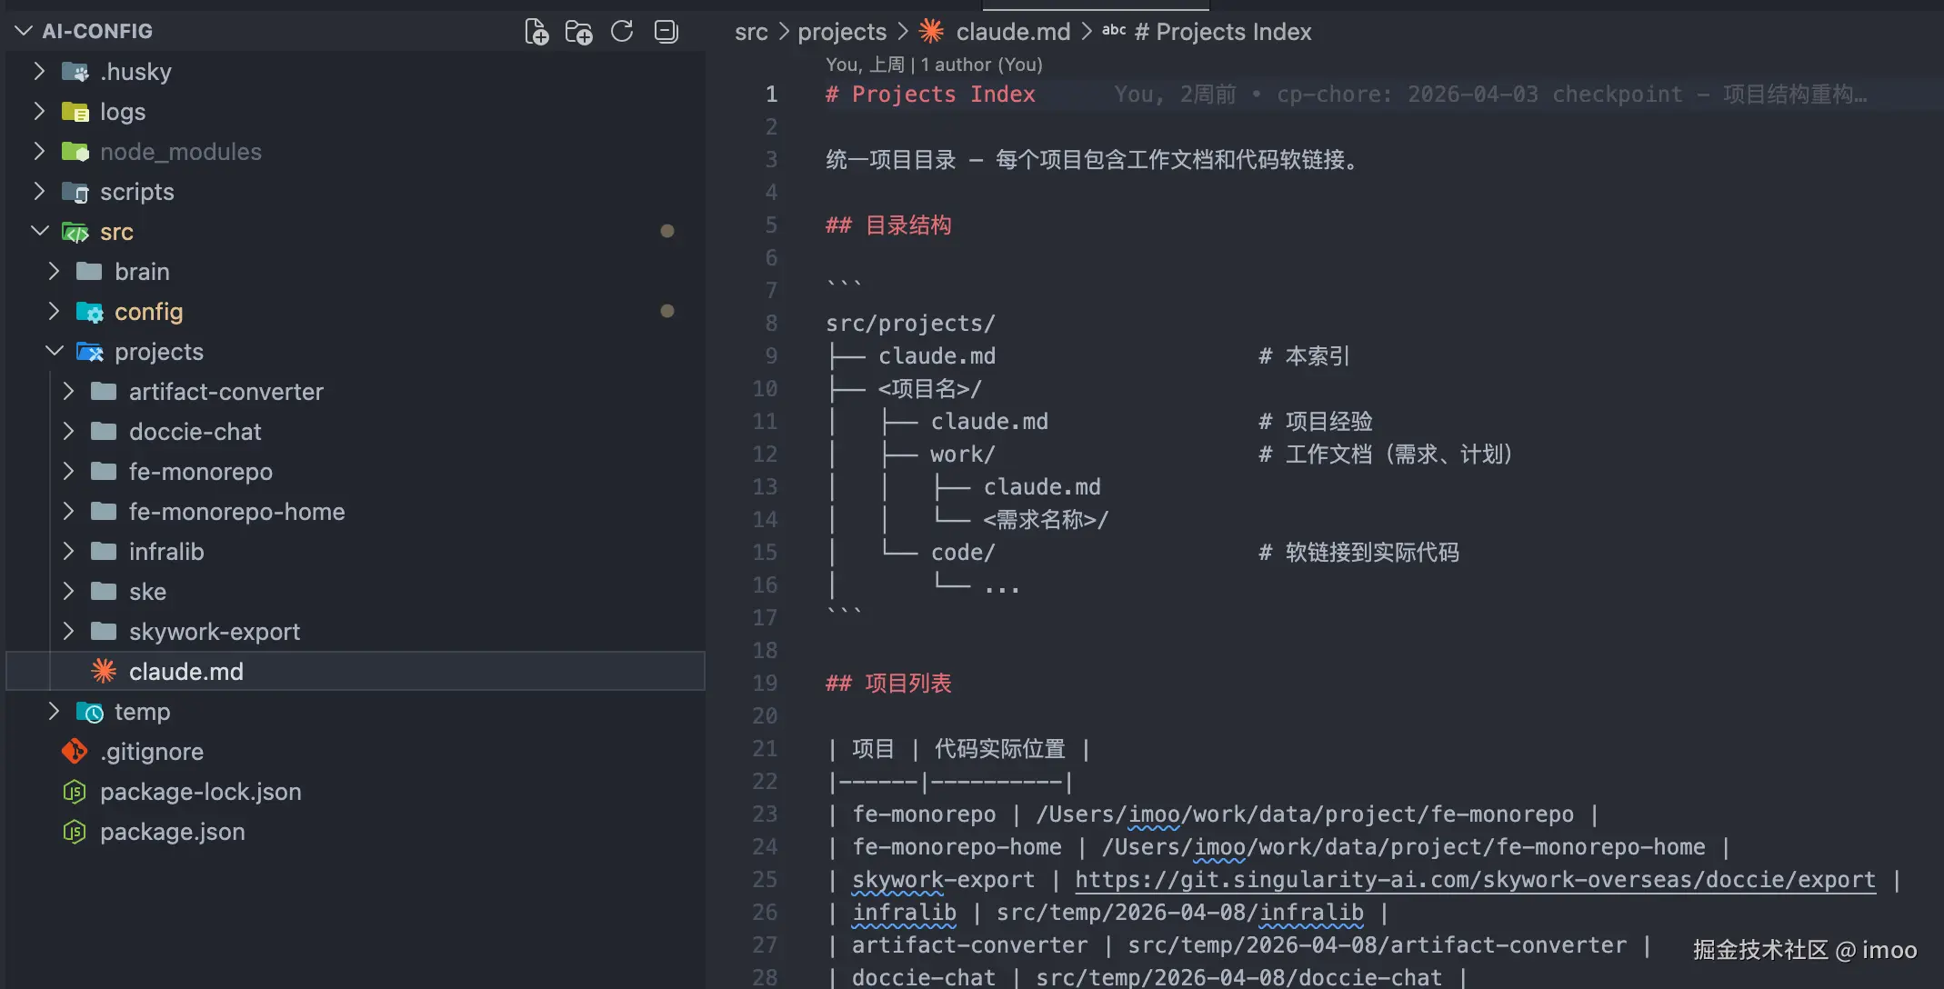Collapse the AI-CONFIG root section
The image size is (1944, 989).
click(x=24, y=32)
